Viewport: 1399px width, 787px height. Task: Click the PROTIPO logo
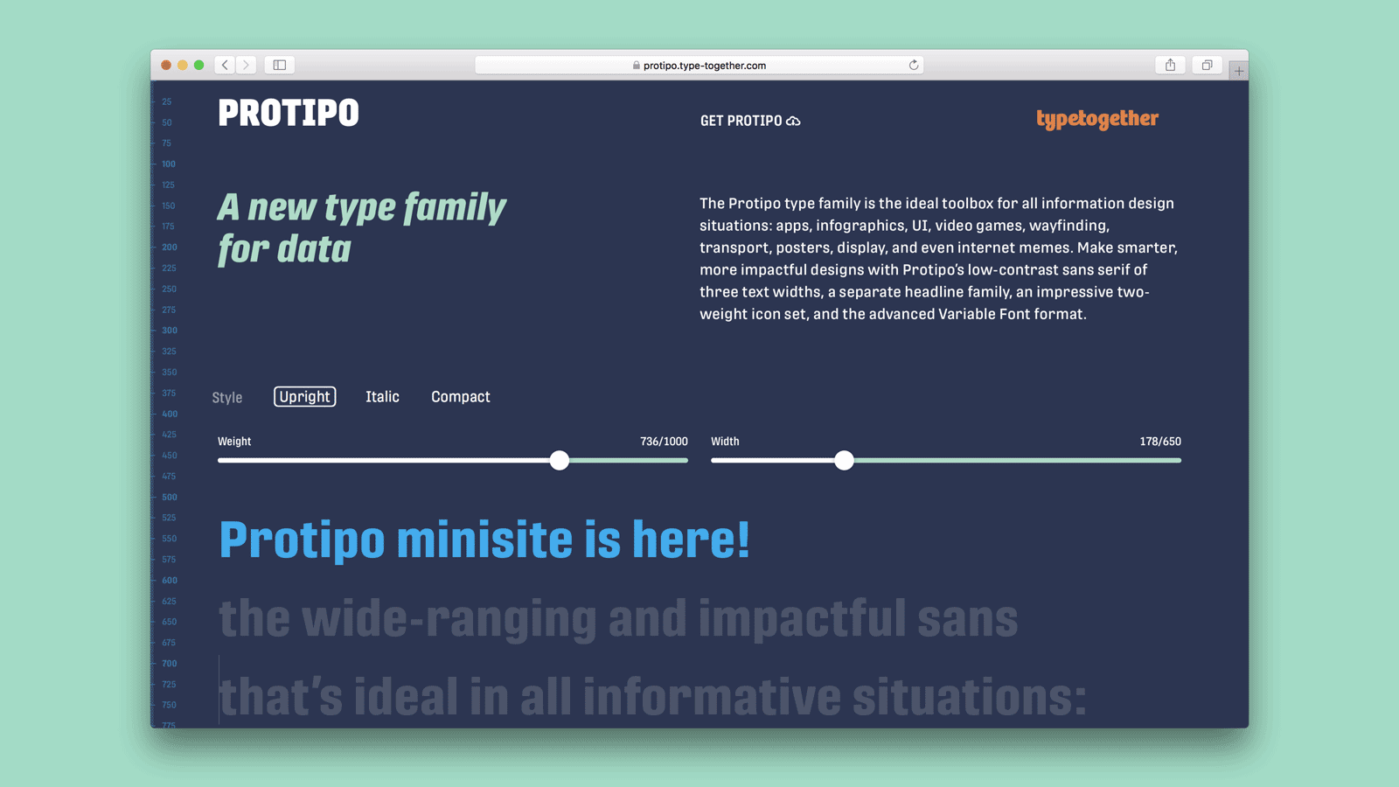[x=289, y=113]
